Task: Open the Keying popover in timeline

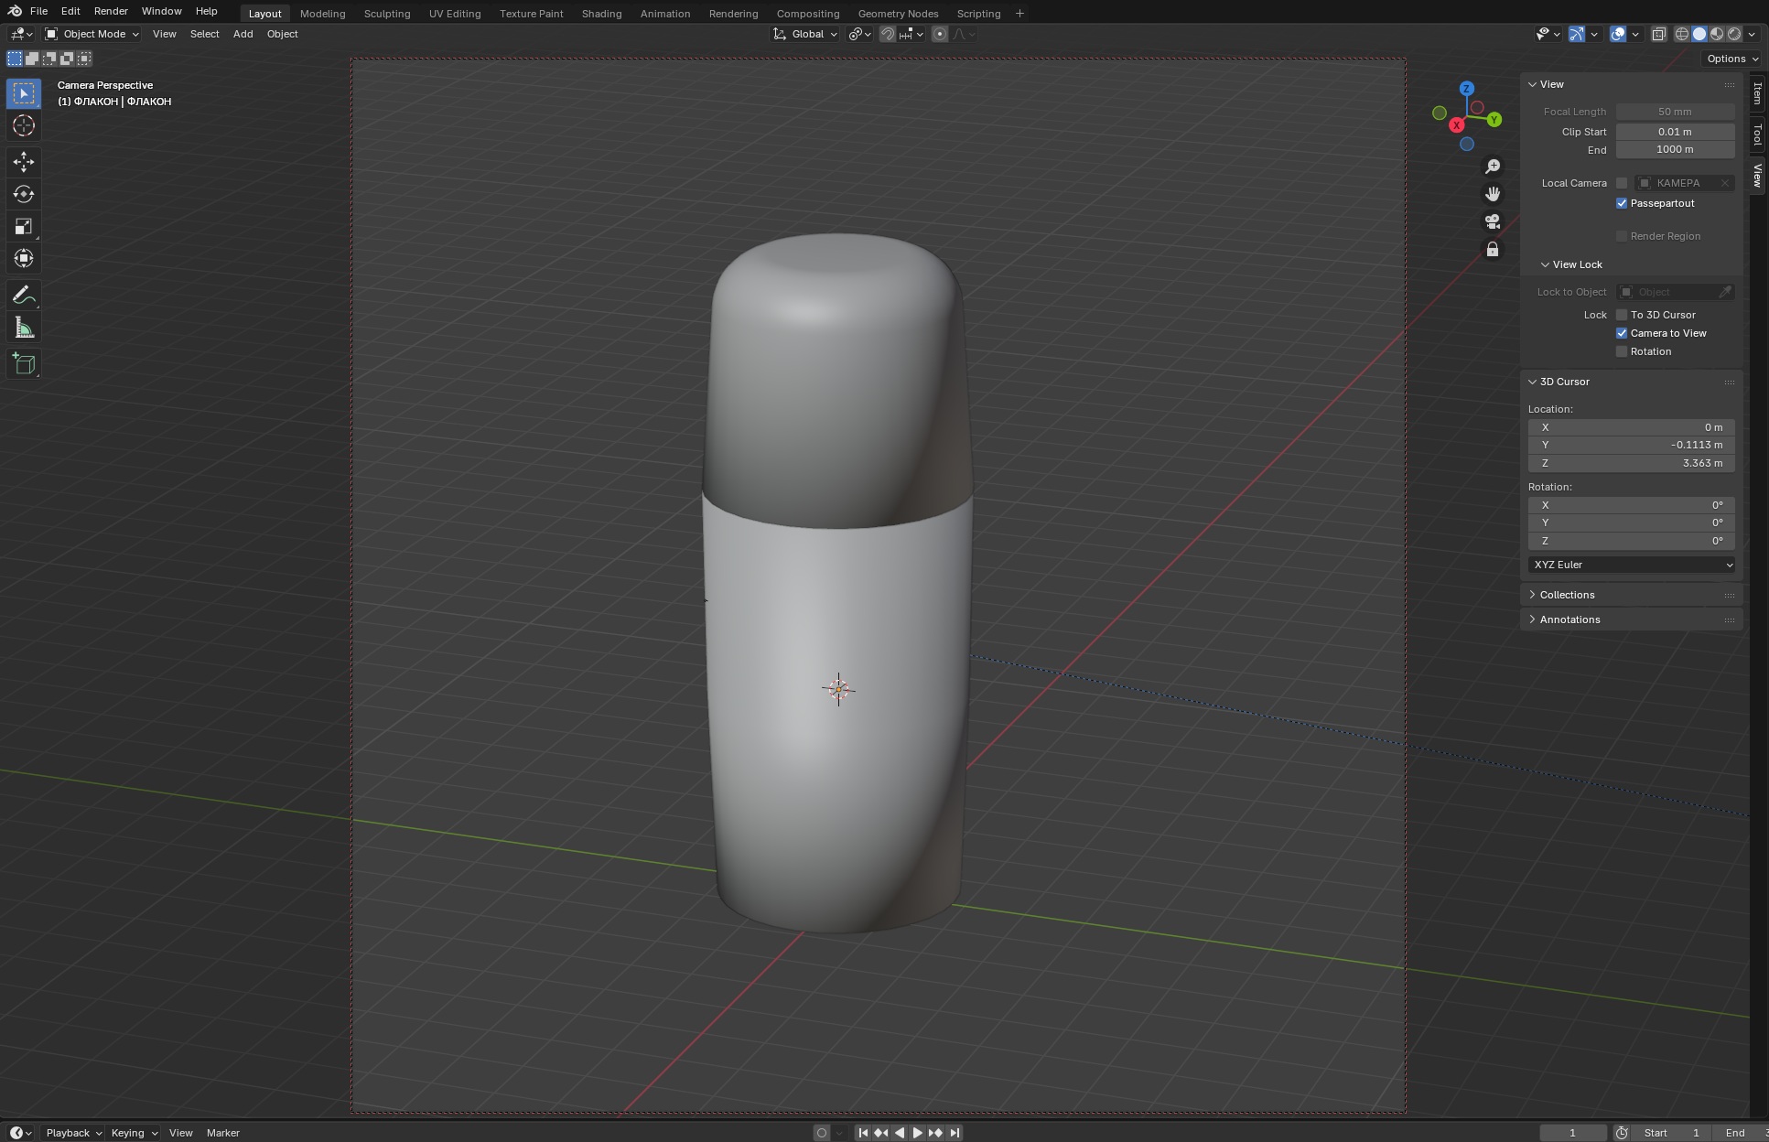Action: pos(134,1133)
